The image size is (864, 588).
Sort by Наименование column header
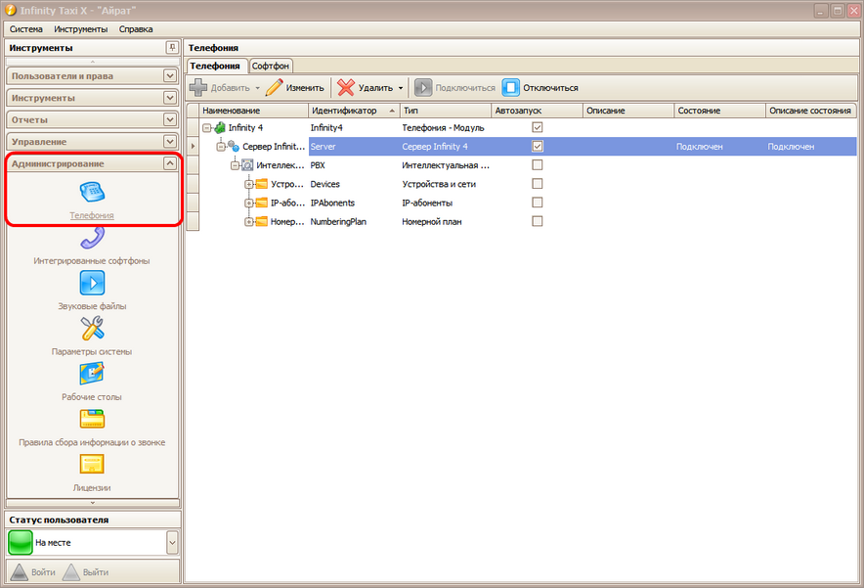(x=253, y=111)
